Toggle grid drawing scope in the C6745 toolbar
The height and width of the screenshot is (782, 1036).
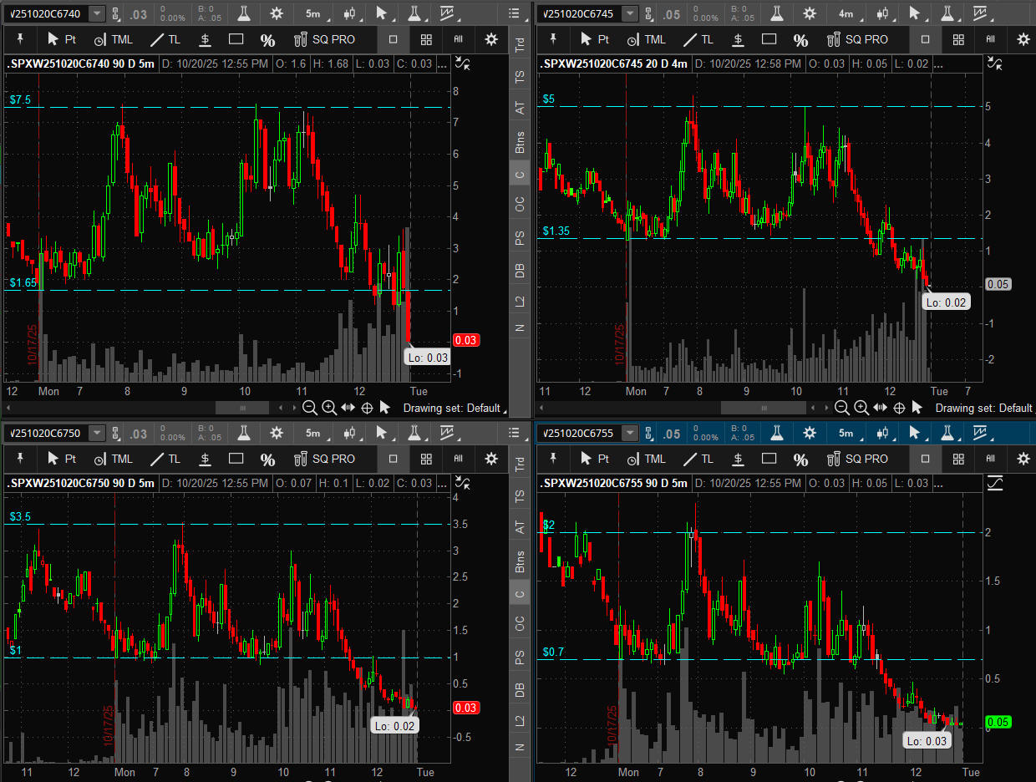[x=959, y=39]
